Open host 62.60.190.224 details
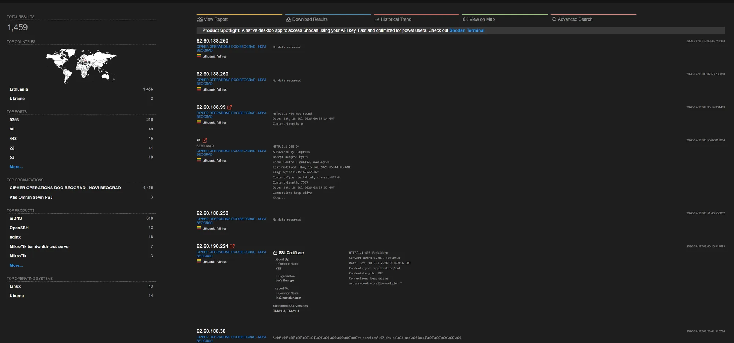734x343 pixels. click(212, 246)
